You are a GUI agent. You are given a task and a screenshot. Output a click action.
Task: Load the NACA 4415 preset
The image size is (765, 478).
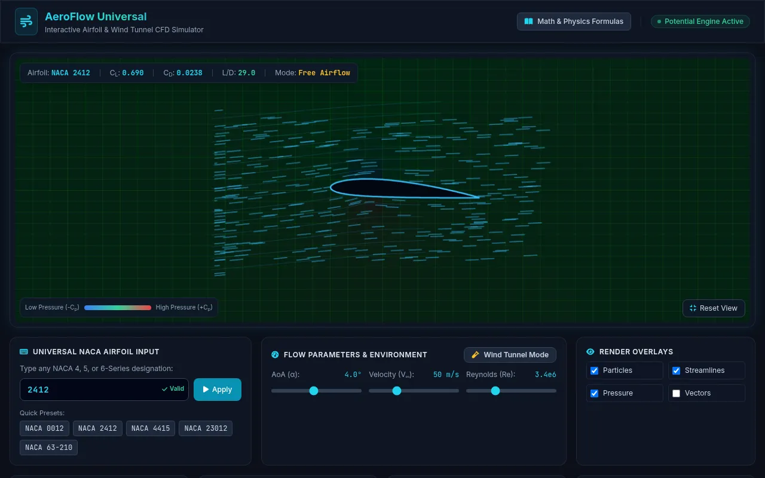(x=151, y=428)
